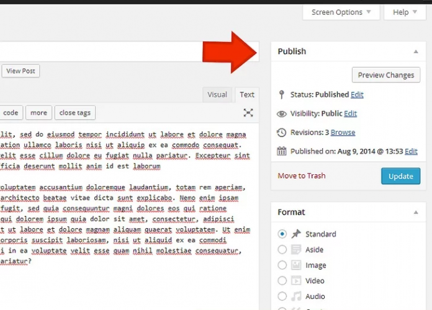This screenshot has height=310, width=432.
Task: Click the visibility eye icon
Action: click(282, 114)
